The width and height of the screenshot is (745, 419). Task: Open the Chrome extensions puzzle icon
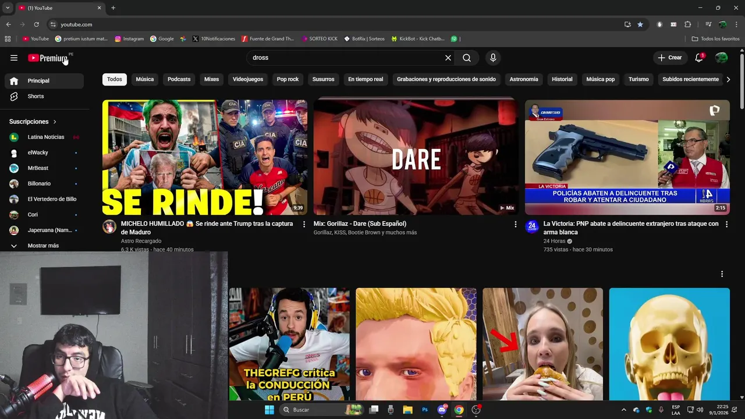[687, 24]
